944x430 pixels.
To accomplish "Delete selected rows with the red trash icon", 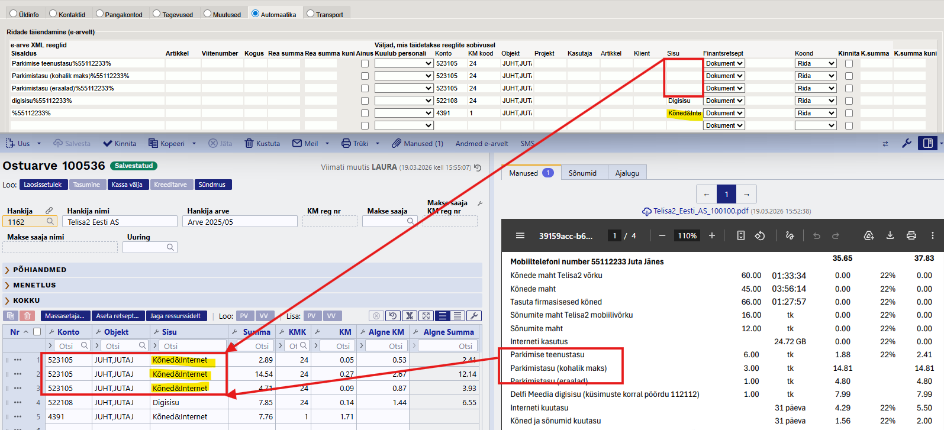I will click(27, 316).
